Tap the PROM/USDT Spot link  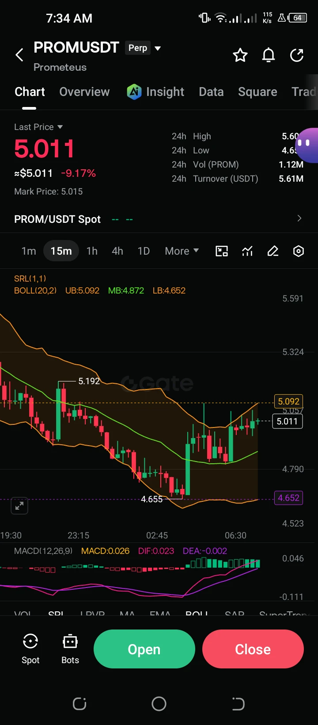point(57,219)
